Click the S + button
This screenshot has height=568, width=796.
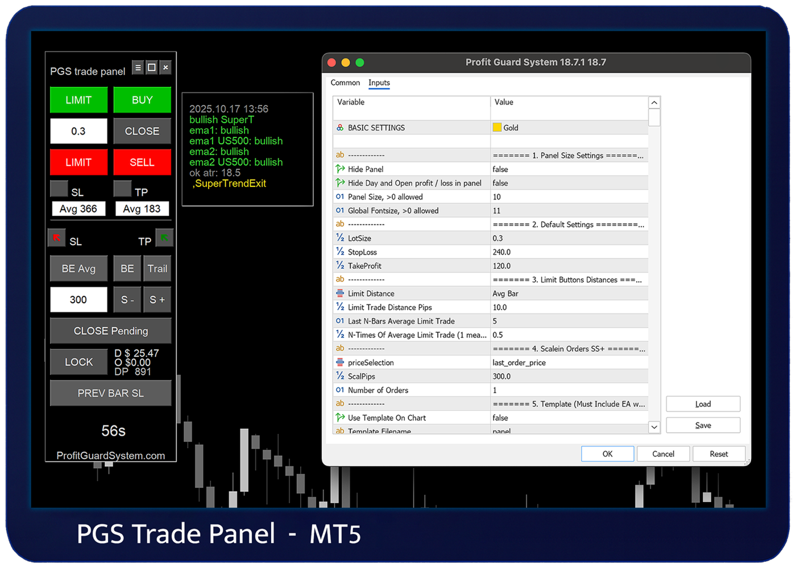click(x=157, y=300)
